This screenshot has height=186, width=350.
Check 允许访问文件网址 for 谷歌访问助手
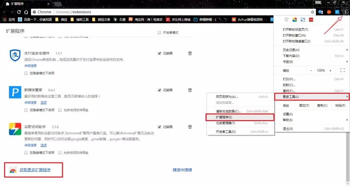click(x=60, y=153)
